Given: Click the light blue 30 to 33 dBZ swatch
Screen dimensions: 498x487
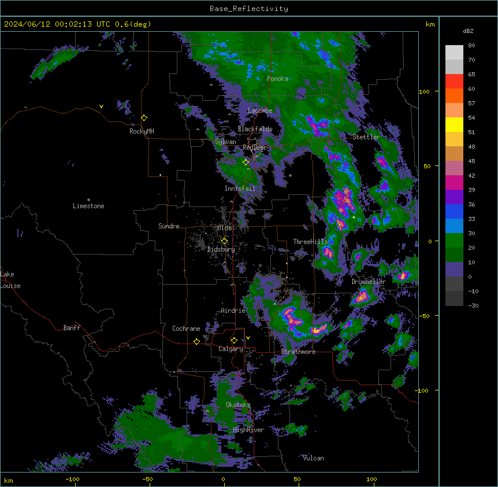Looking at the screenshot, I should tap(454, 226).
